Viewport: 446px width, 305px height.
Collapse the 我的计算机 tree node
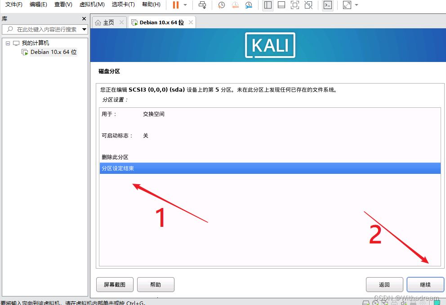pyautogui.click(x=8, y=43)
